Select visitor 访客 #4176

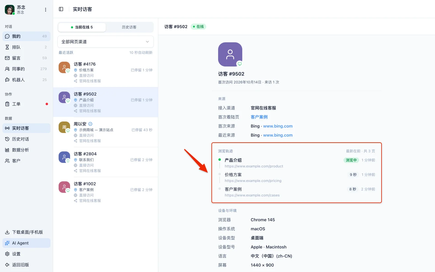click(x=105, y=73)
